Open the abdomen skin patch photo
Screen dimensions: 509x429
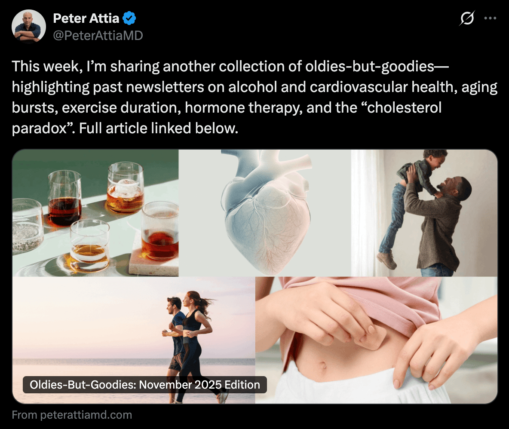pyautogui.click(x=377, y=340)
